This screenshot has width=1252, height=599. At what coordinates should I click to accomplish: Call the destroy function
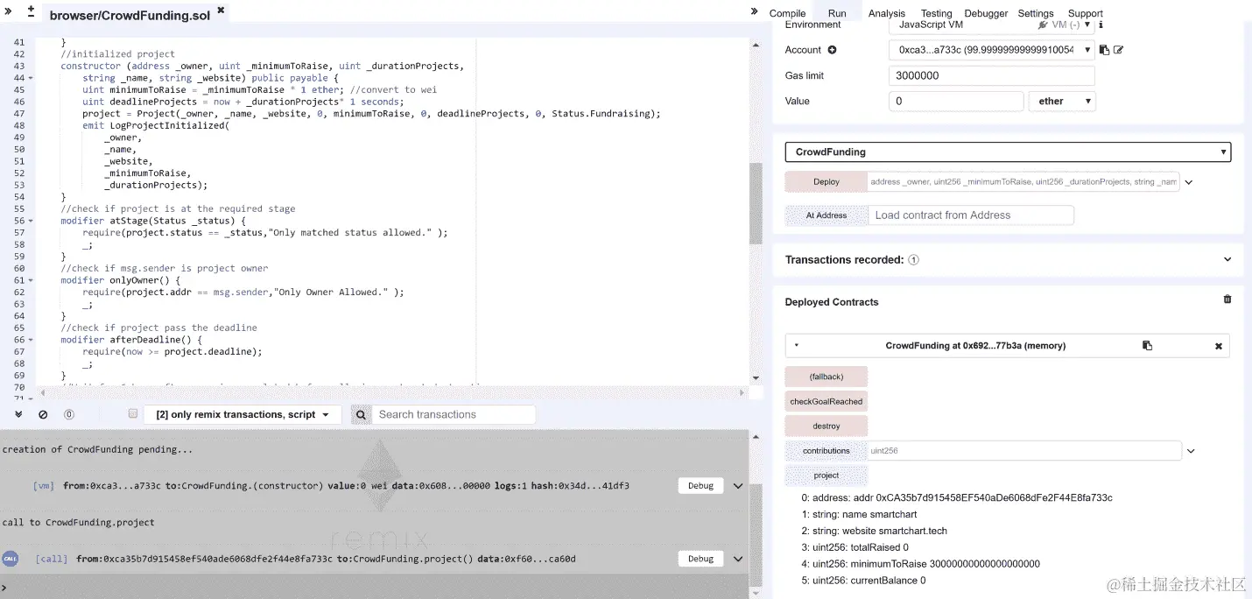tap(826, 426)
